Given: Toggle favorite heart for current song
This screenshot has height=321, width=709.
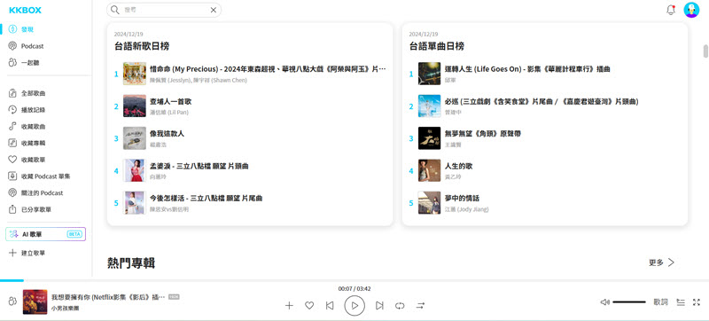Looking at the screenshot, I should 309,306.
